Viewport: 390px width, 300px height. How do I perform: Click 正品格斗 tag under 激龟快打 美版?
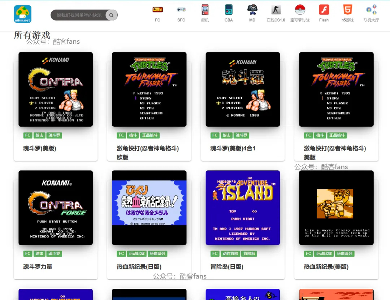pyautogui.click(x=337, y=135)
